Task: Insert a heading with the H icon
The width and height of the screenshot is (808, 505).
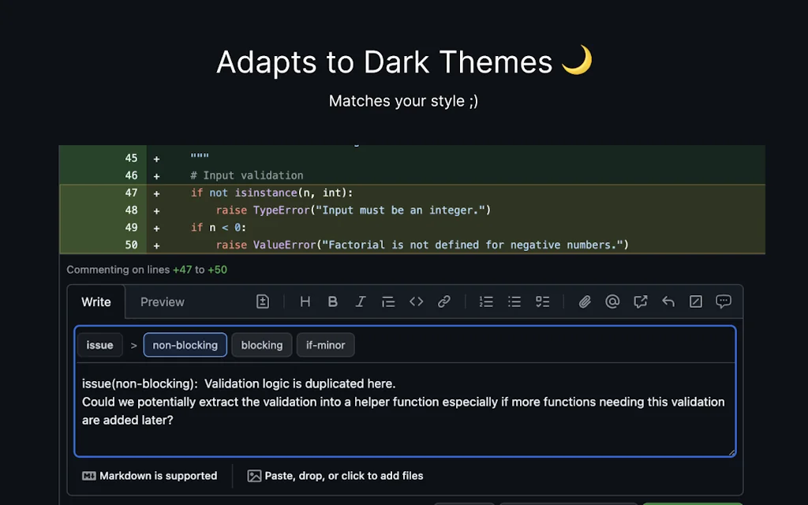Action: (305, 301)
